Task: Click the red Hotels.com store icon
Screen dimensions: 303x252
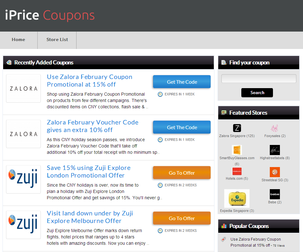Action: point(237,171)
